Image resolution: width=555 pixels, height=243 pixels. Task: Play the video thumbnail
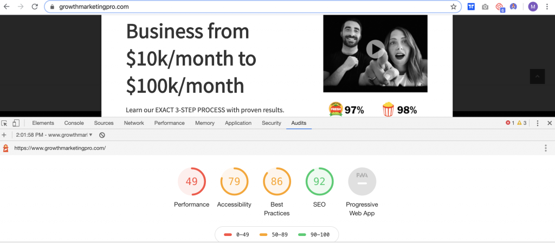(x=375, y=49)
